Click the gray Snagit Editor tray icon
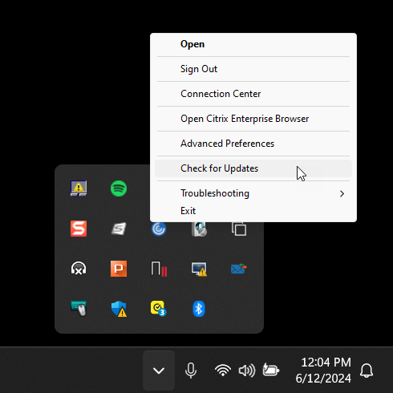This screenshot has height=393, width=393. click(119, 229)
